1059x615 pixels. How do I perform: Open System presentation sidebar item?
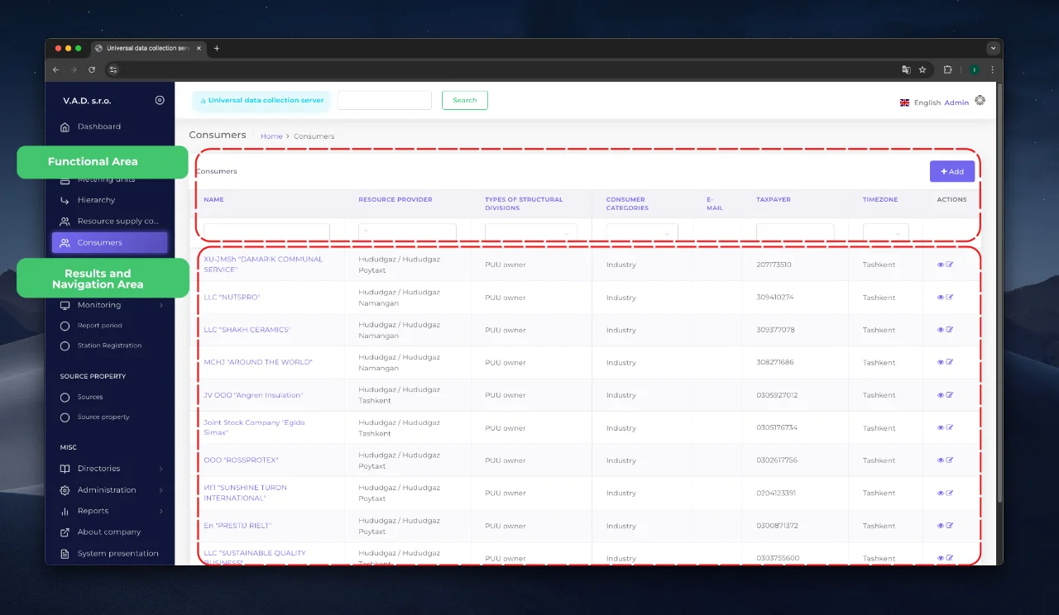coord(111,554)
